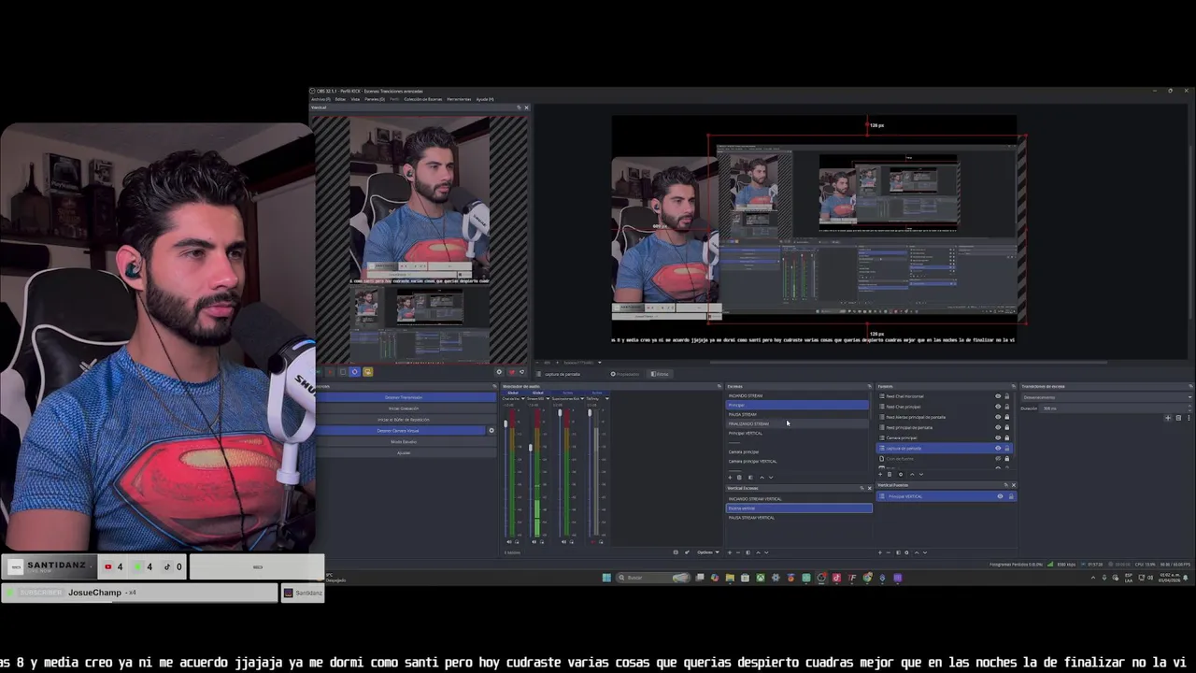
Task: Click first mixer channel volume slider handle
Action: point(505,423)
